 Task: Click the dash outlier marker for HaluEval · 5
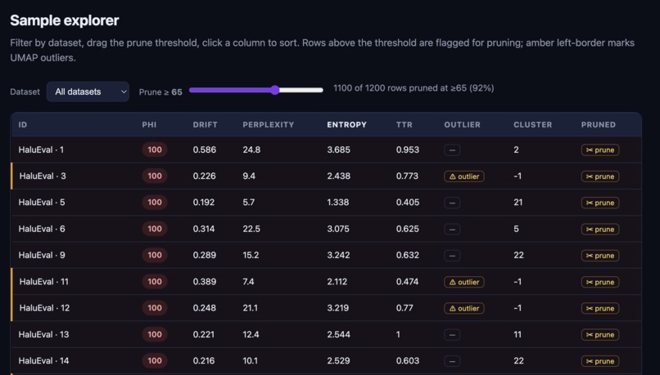coord(452,203)
